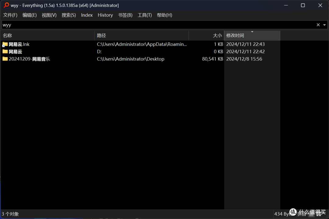Screen dimensions: 329x219
Task: Sort by the 修改时间 column header
Action: 252,35
